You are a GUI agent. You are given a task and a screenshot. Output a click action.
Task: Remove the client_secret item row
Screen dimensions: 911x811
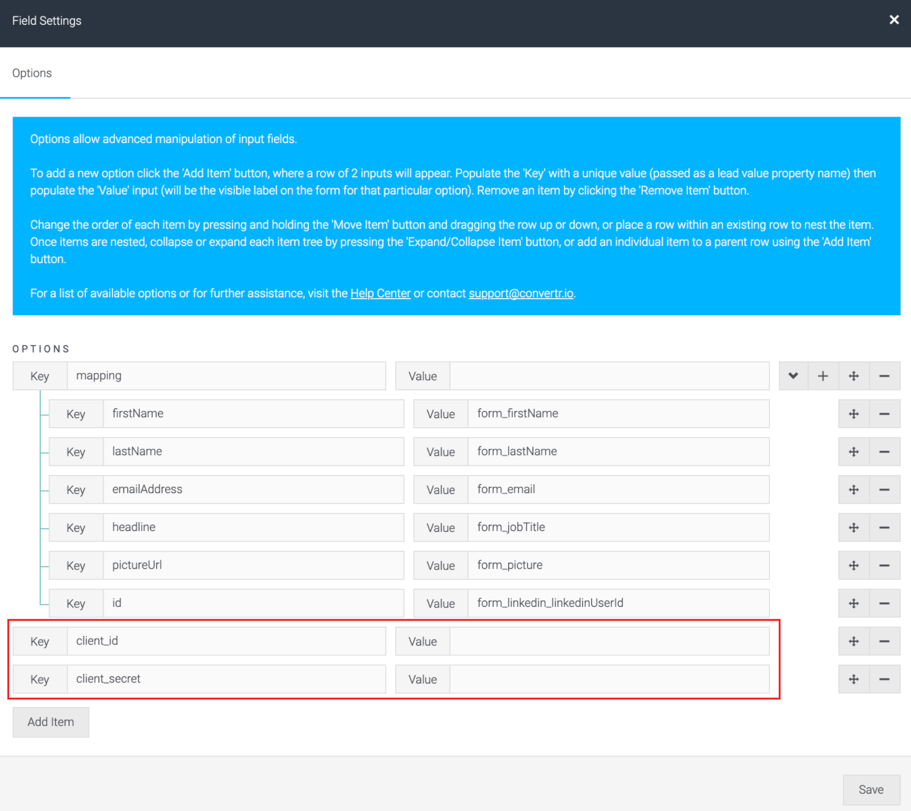click(884, 678)
